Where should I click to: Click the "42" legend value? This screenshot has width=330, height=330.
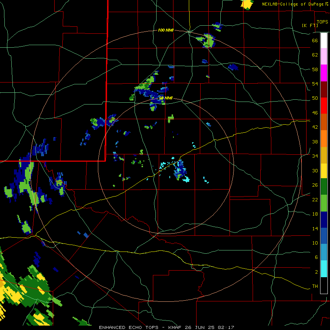click(x=315, y=127)
